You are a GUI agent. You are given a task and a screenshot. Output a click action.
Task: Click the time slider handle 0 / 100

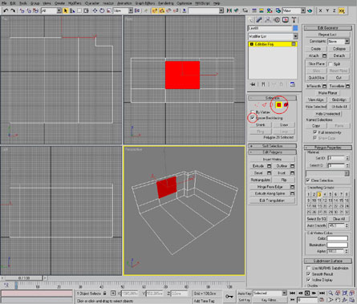click(x=23, y=278)
